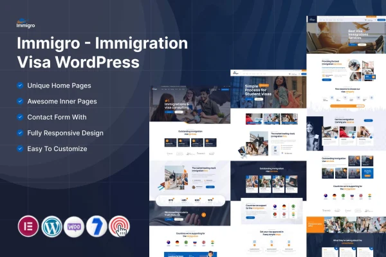Click the Immigro logo at top left
This screenshot has width=386, height=257.
pos(26,23)
